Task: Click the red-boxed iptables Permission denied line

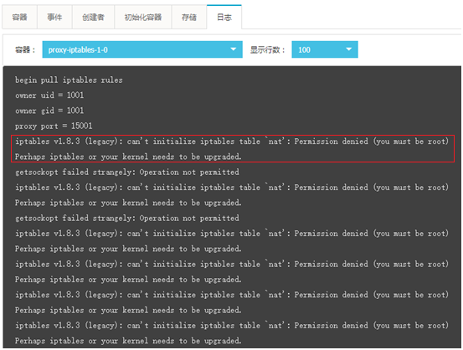Action: coord(232,142)
